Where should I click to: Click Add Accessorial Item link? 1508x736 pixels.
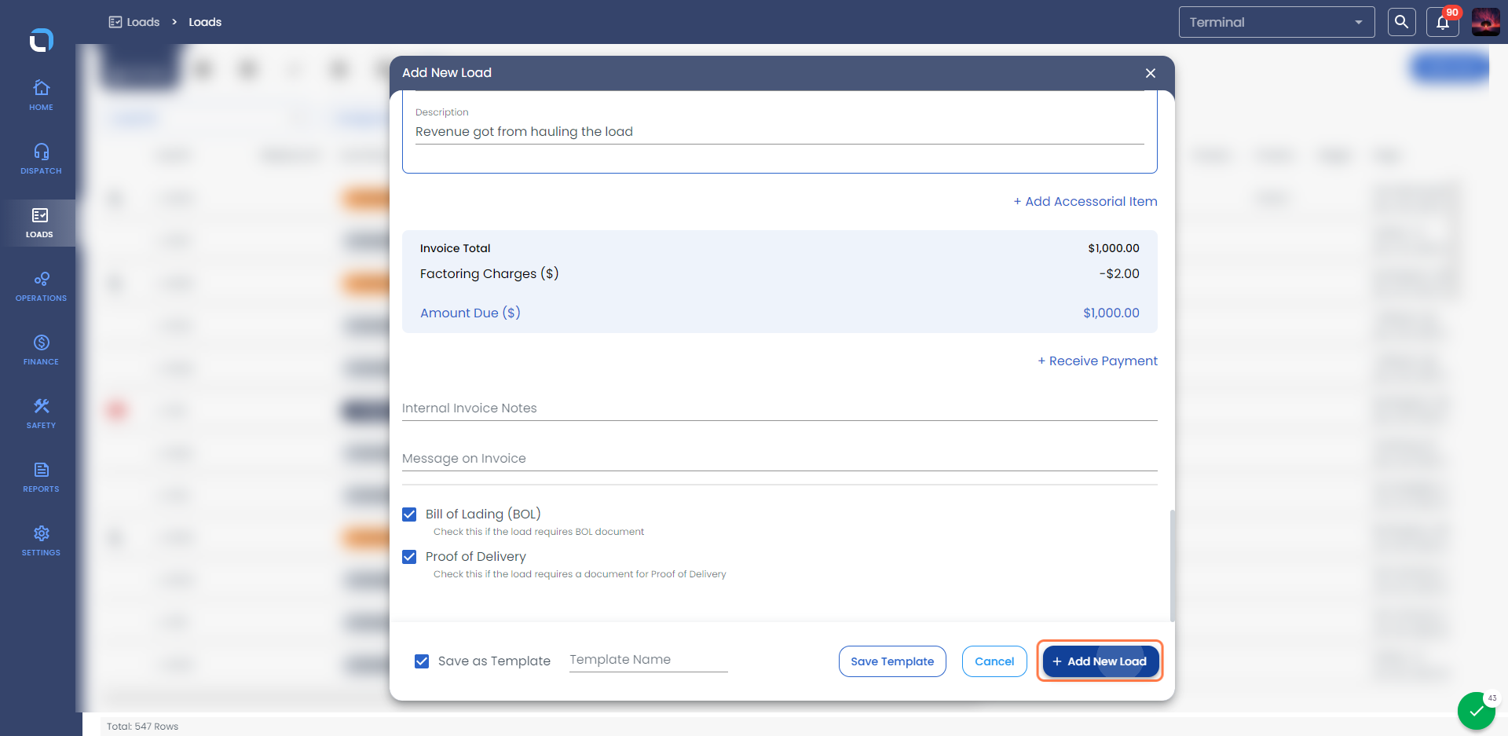(x=1085, y=202)
